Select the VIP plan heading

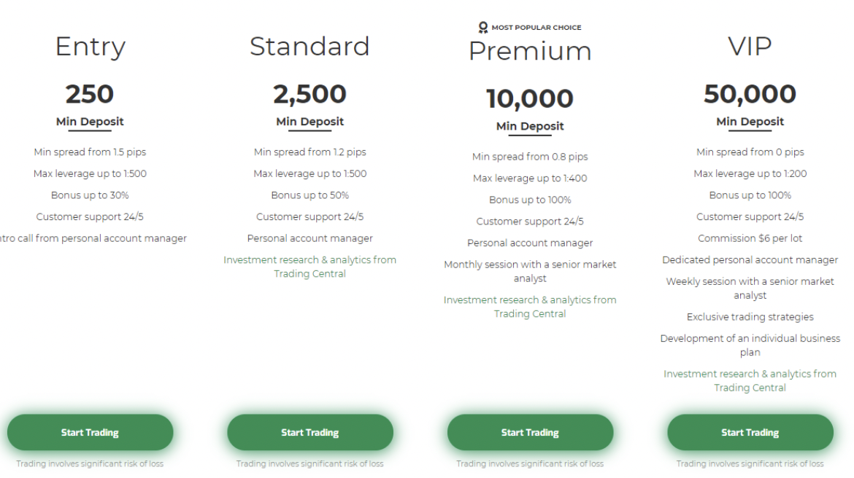click(x=750, y=47)
